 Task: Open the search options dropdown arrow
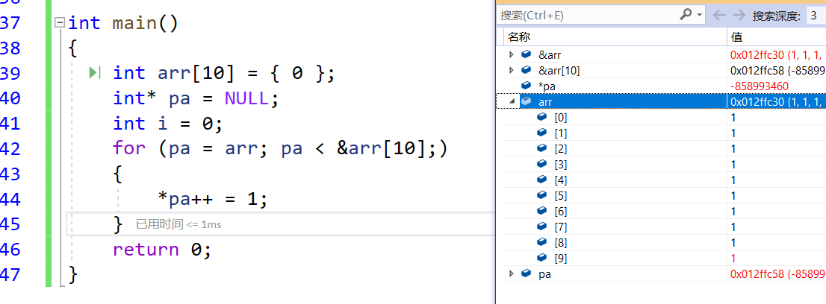pyautogui.click(x=700, y=16)
